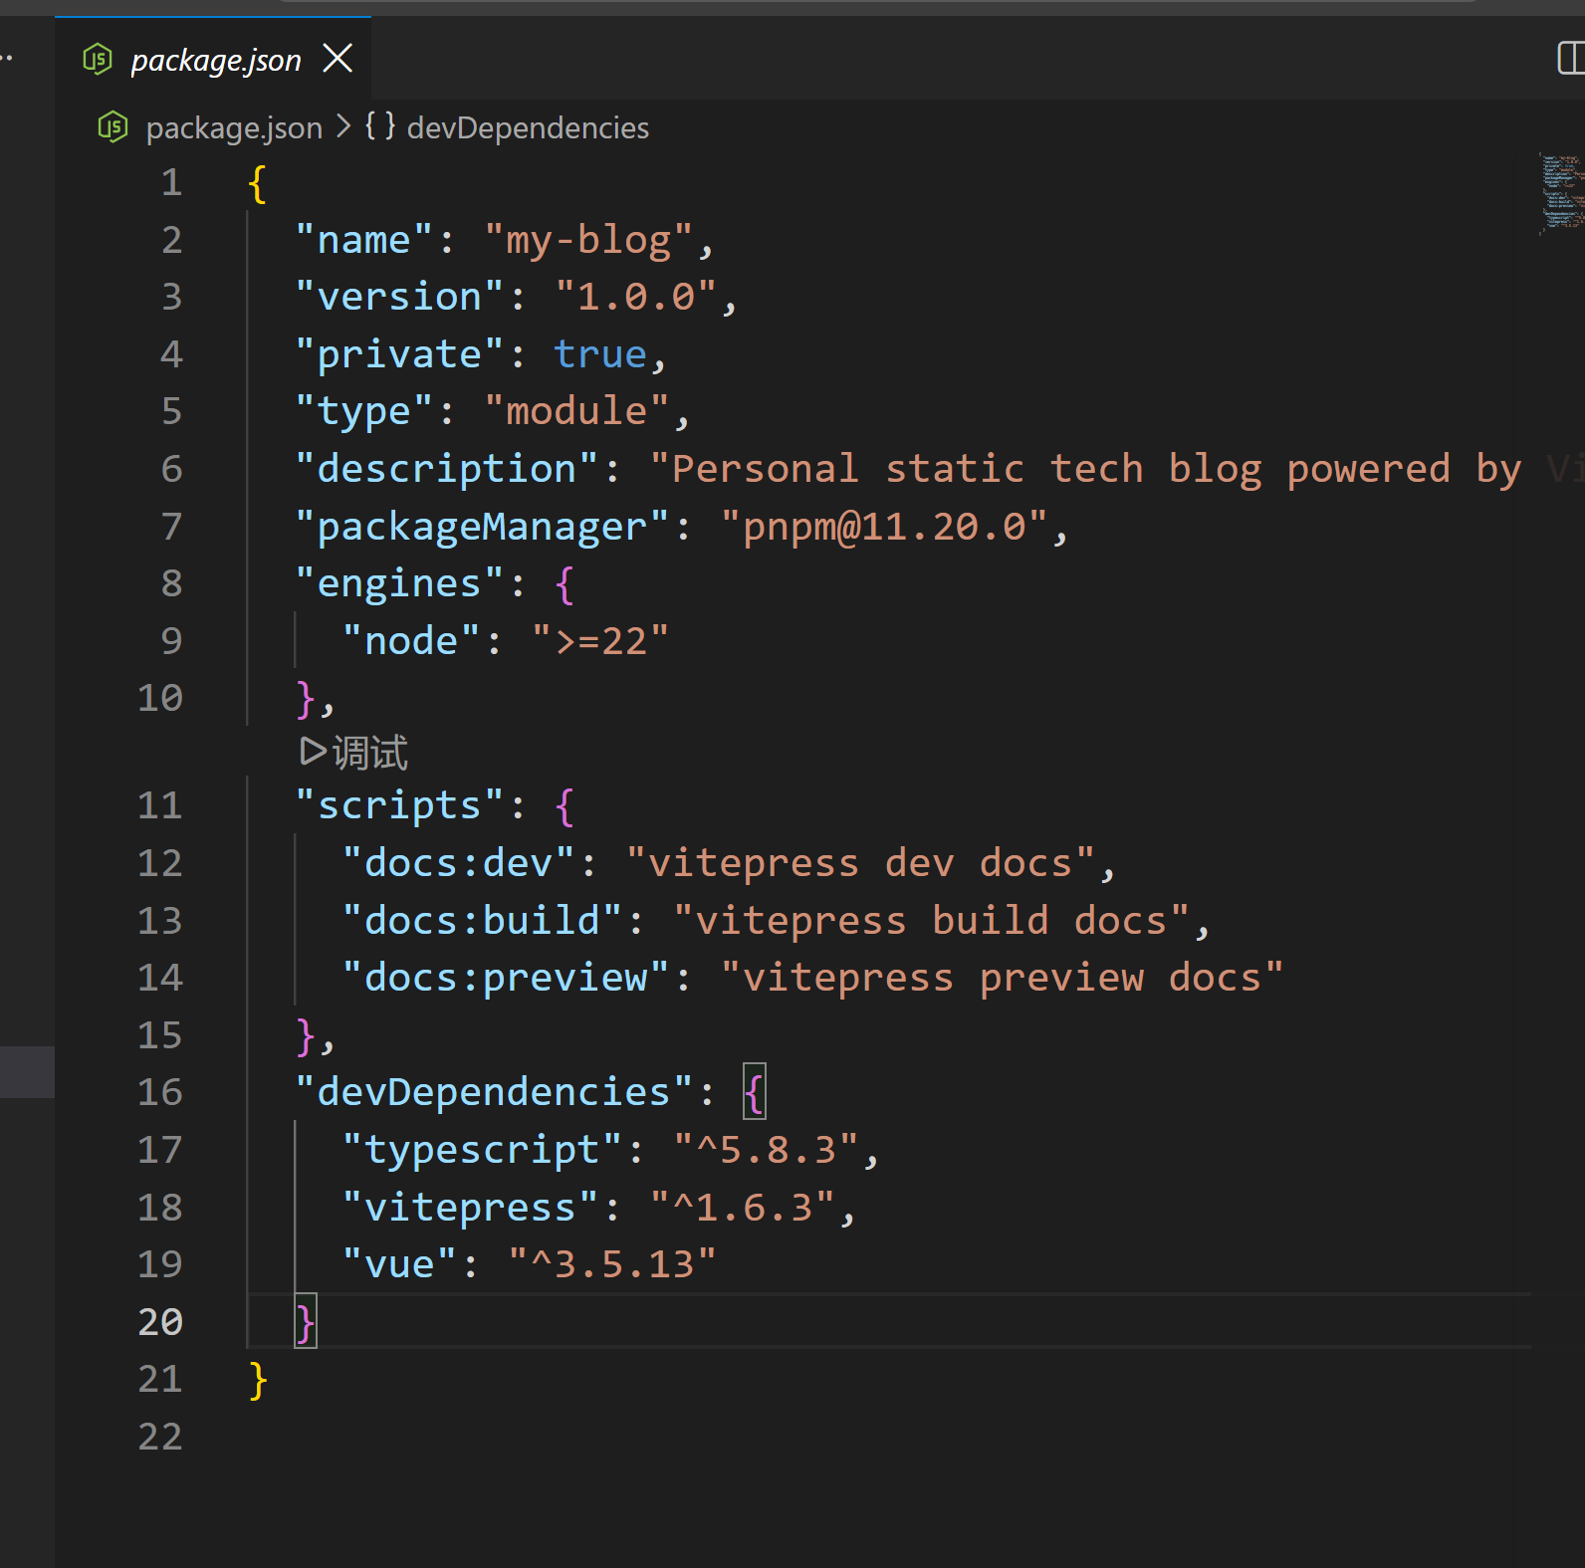Click the "docs:preview" script key
This screenshot has width=1585, height=1568.
(506, 978)
